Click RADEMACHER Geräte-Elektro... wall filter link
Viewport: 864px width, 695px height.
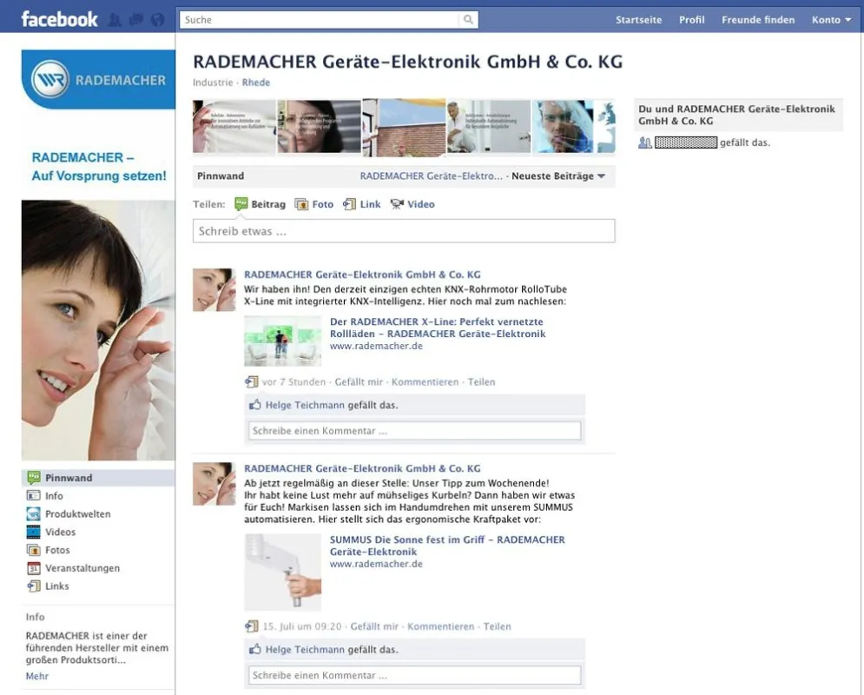(431, 175)
